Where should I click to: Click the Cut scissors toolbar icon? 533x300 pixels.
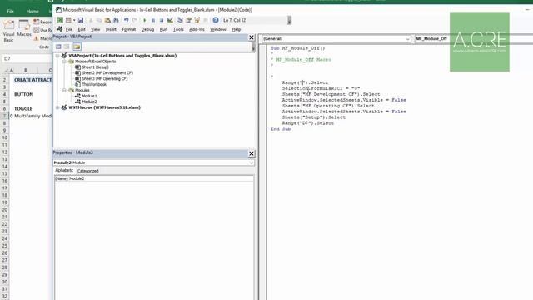(x=91, y=20)
